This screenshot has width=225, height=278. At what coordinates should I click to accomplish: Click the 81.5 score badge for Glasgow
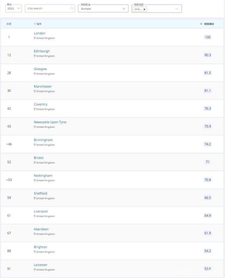207,73
